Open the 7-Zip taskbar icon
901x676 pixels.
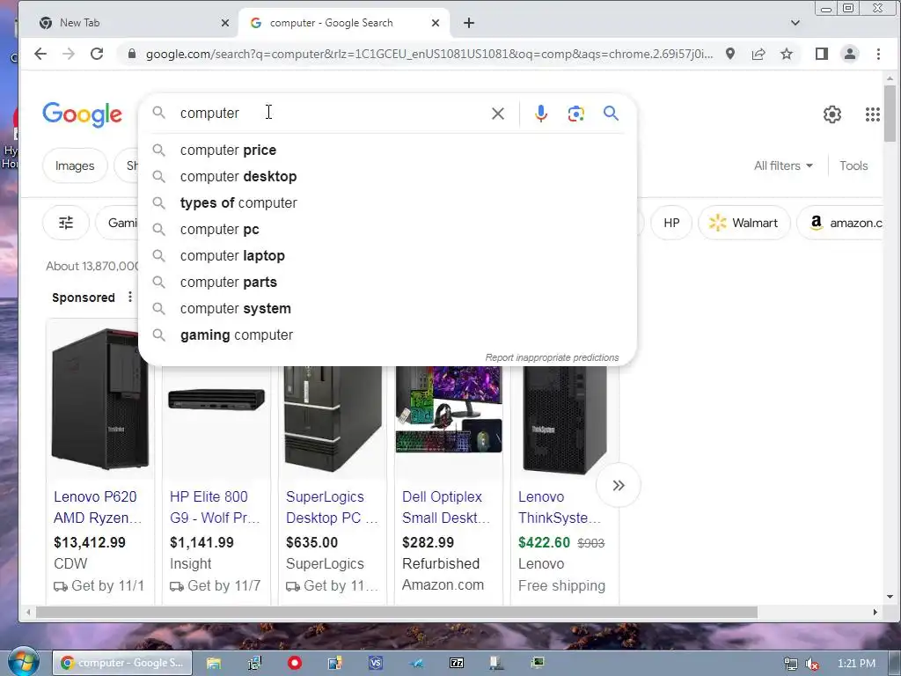coord(457,663)
